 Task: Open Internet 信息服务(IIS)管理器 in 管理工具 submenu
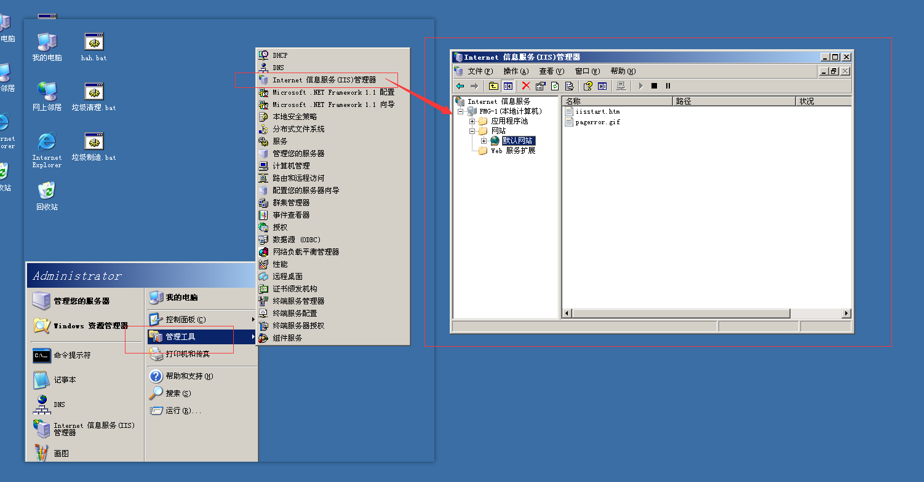tap(333, 80)
